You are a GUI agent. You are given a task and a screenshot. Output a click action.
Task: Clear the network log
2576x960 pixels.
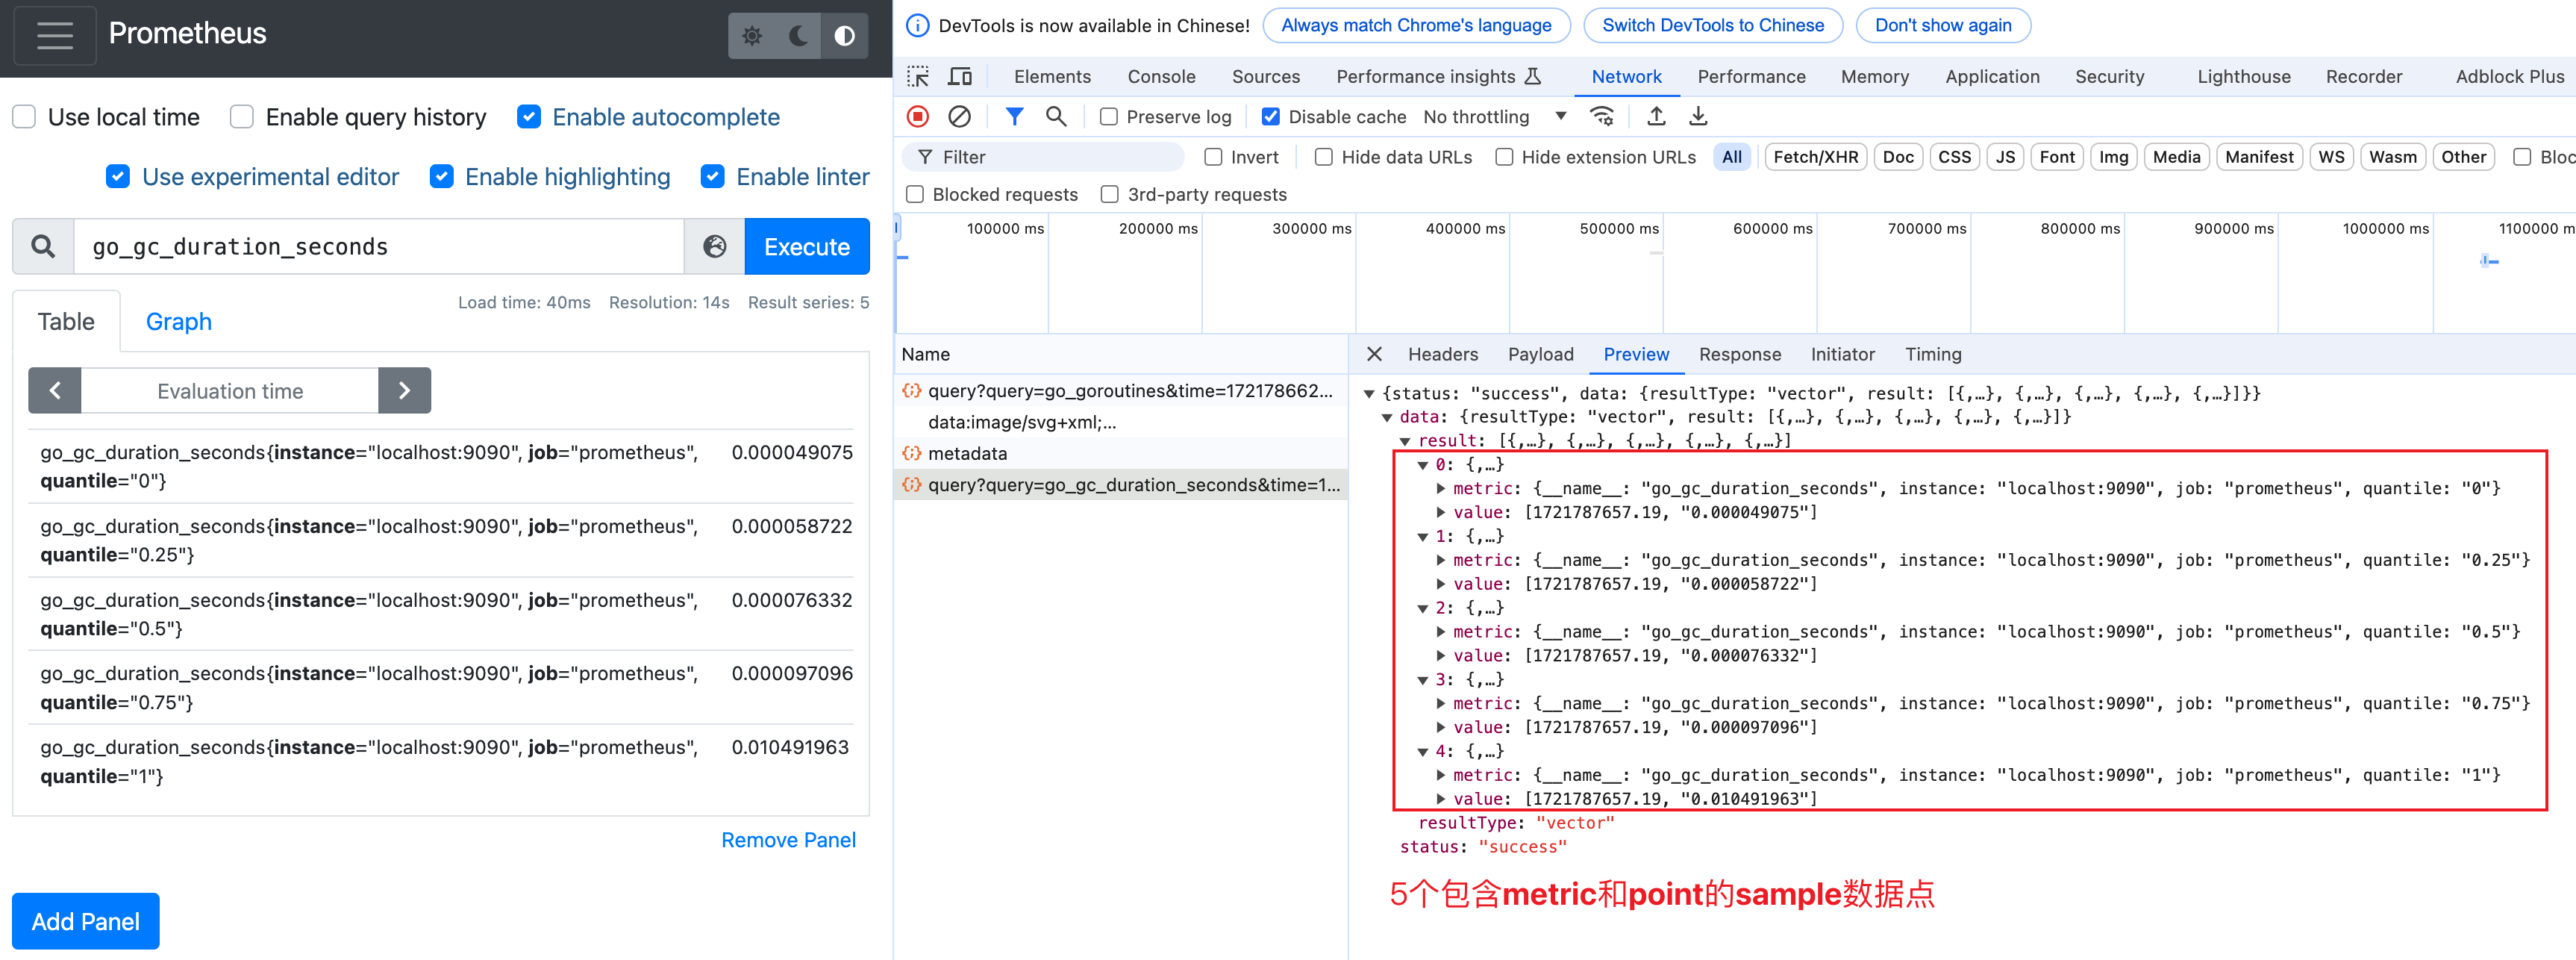coord(959,117)
